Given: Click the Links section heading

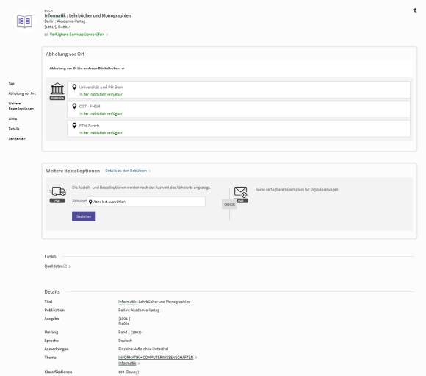Looking at the screenshot, I should coord(50,257).
